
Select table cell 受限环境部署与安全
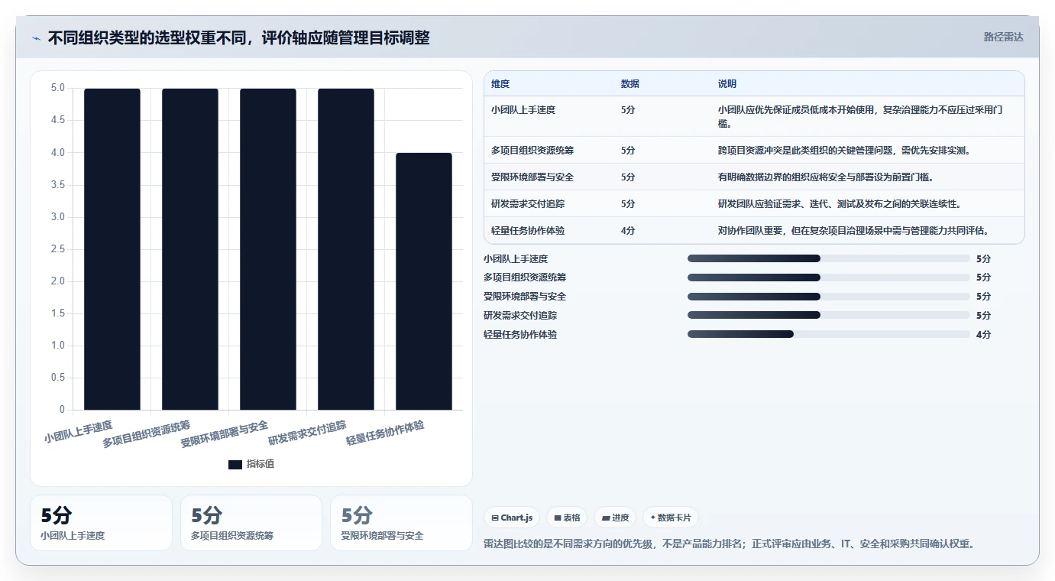[x=532, y=177]
